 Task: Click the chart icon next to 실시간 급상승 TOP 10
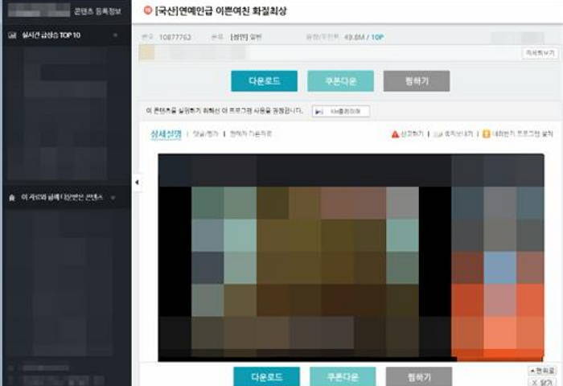pyautogui.click(x=13, y=35)
